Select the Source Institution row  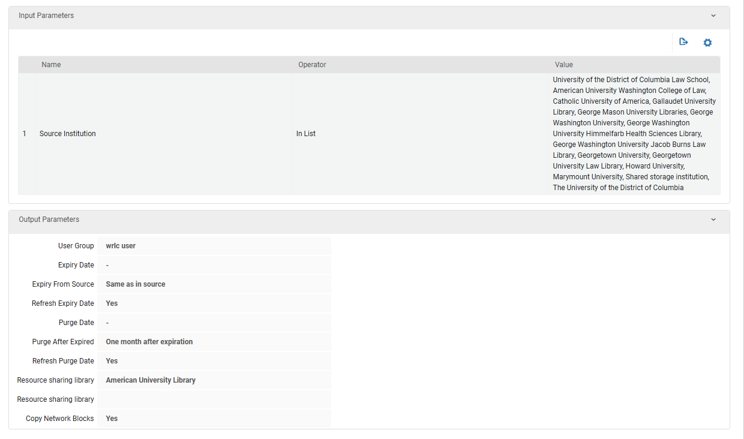point(67,133)
